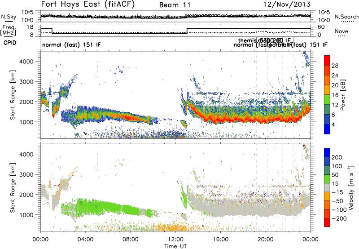Image resolution: width=359 pixels, height=249 pixels.
Task: Click the dotted line sample under Nave
Action: click(341, 36)
